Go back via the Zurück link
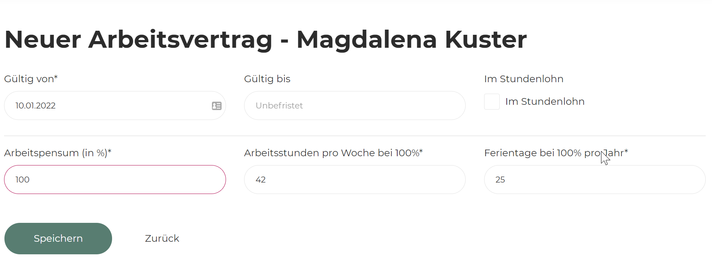 point(162,238)
